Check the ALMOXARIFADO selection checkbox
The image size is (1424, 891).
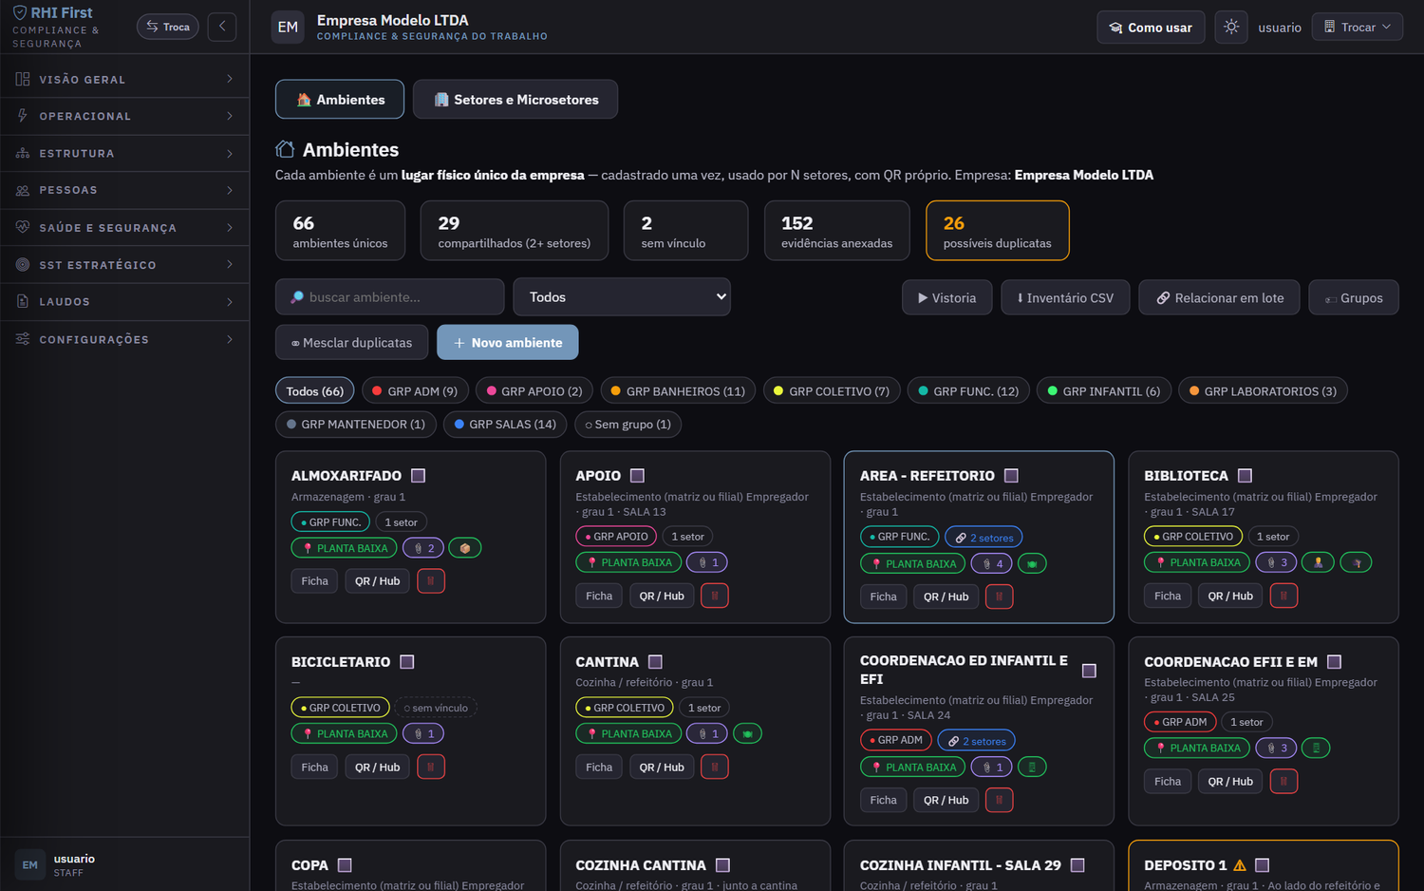coord(419,475)
